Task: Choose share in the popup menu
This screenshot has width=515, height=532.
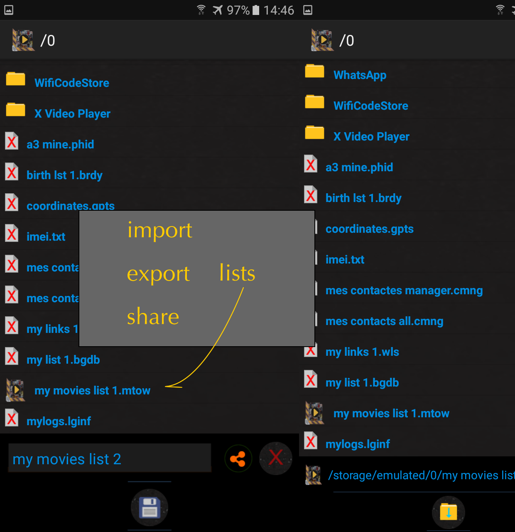Action: [153, 317]
